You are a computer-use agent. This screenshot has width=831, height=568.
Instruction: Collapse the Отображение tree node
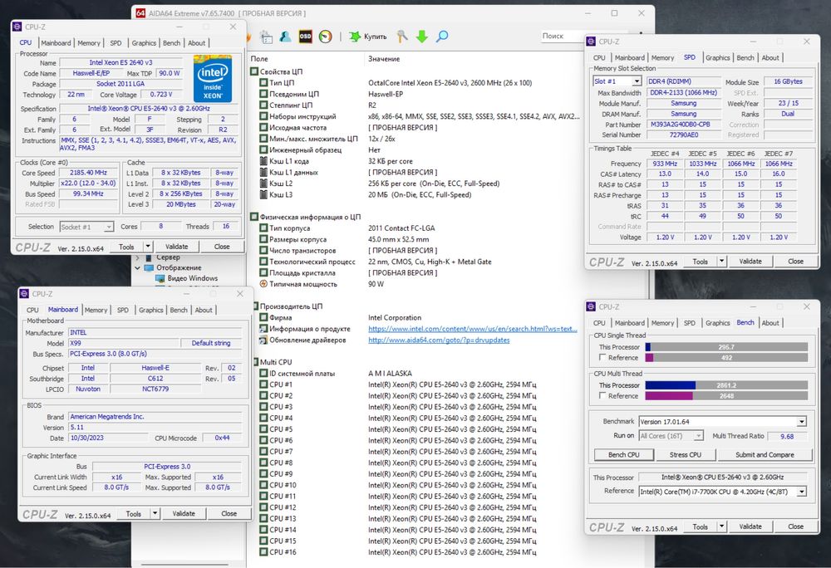[138, 268]
